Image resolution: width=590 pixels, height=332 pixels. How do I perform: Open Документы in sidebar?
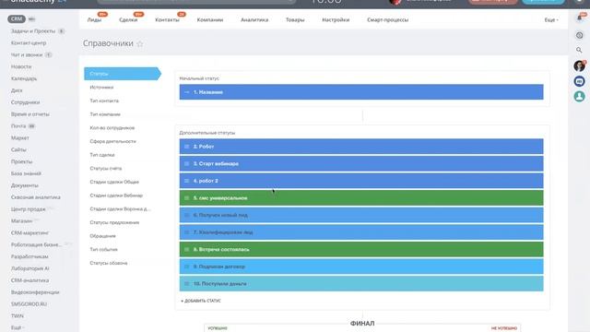click(x=25, y=185)
